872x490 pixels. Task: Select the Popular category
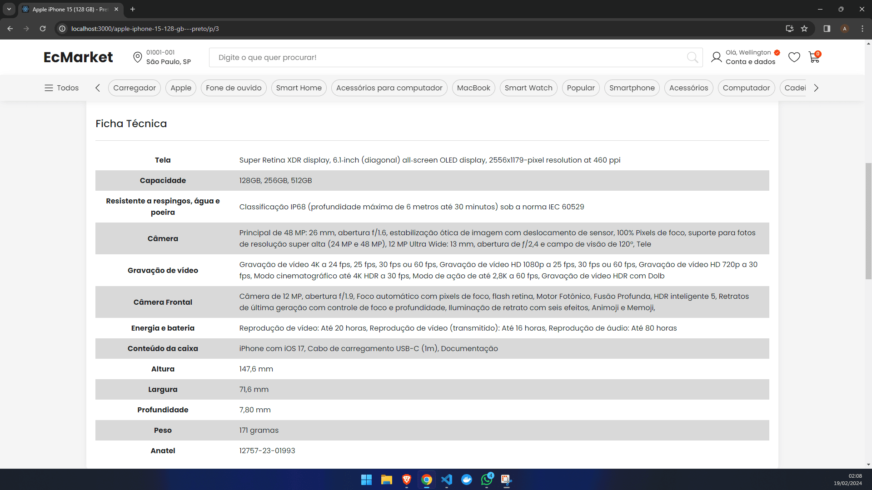[x=581, y=88]
